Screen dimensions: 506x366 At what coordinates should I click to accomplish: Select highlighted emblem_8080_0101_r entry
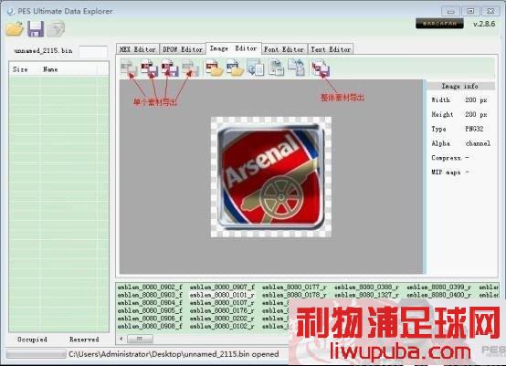point(222,295)
